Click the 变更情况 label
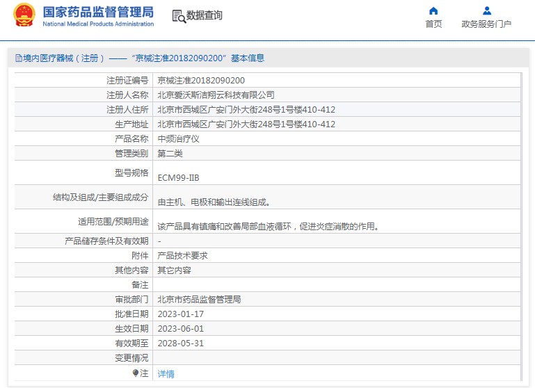This screenshot has width=535, height=388. [x=131, y=358]
